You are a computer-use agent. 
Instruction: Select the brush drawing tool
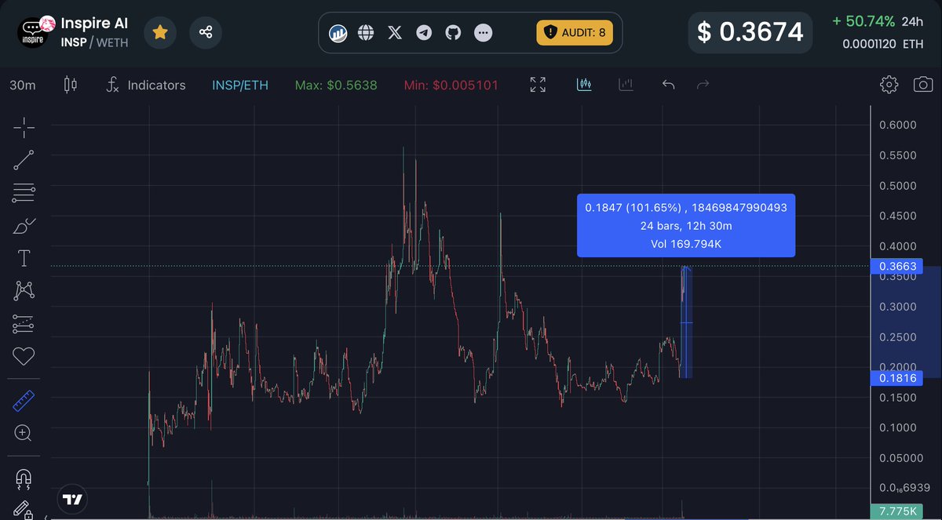24,226
